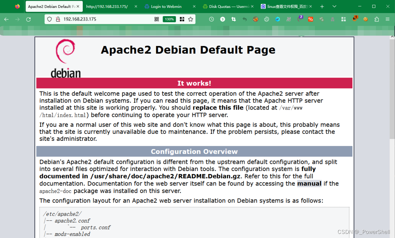This screenshot has width=395, height=238.
Task: Start a screenshot with the crop icon
Action: point(233,19)
